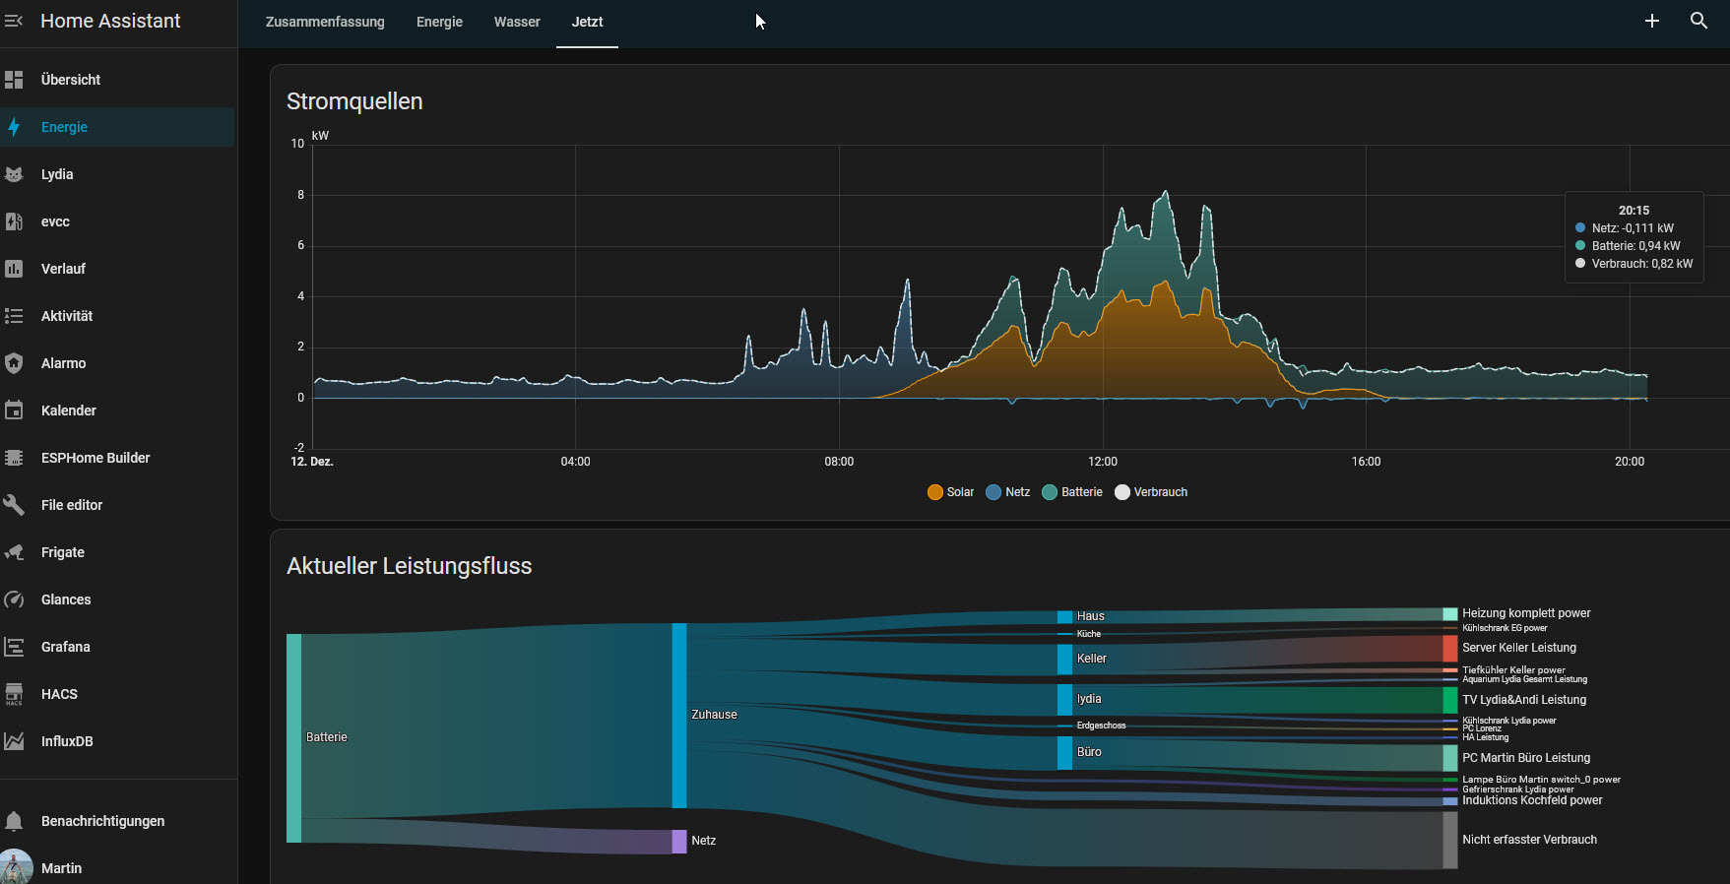Viewport: 1730px width, 884px height.
Task: Collapse the sidebar with the menu icon
Action: click(14, 21)
